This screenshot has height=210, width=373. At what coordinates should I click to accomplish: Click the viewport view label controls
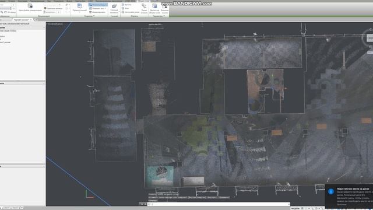pyautogui.click(x=55, y=24)
